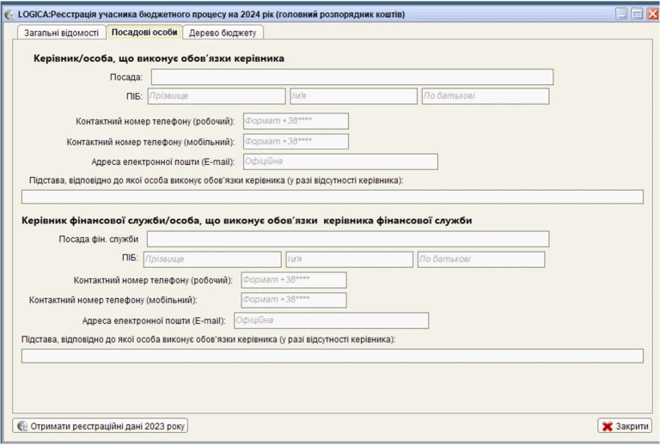Click financial service head Прізвище field
The width and height of the screenshot is (660, 445).
[211, 259]
